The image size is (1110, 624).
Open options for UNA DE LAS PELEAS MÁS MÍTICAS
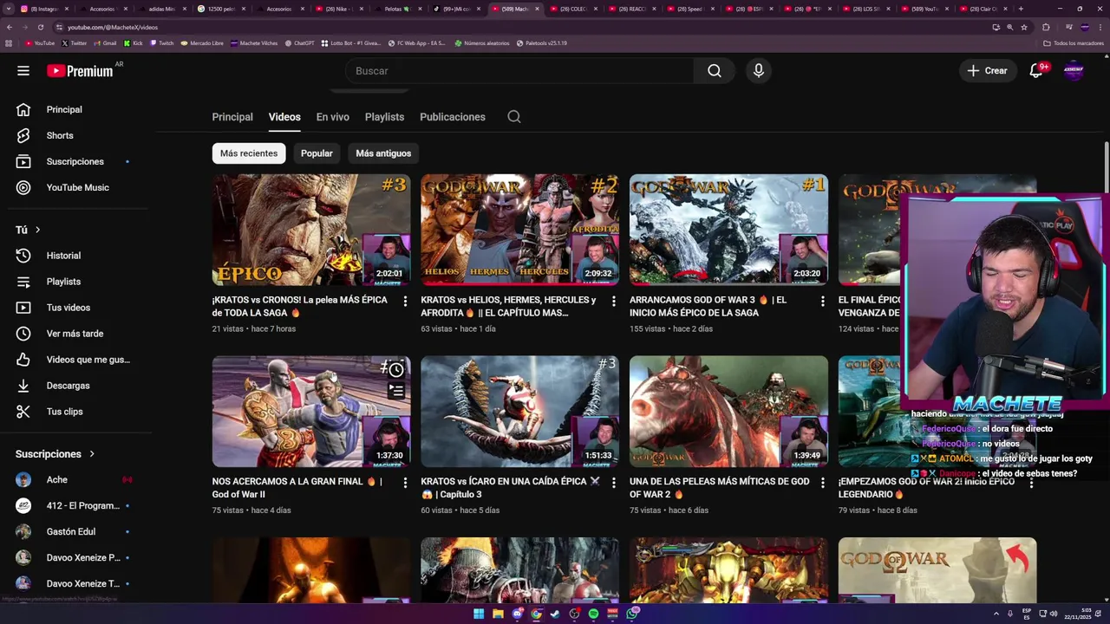coord(823,483)
